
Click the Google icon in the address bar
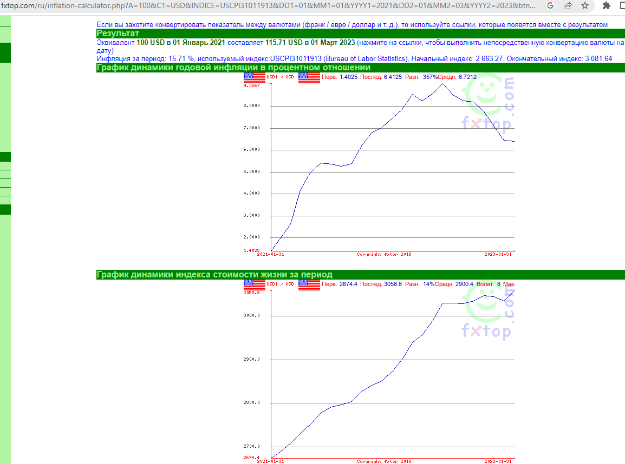pos(550,5)
